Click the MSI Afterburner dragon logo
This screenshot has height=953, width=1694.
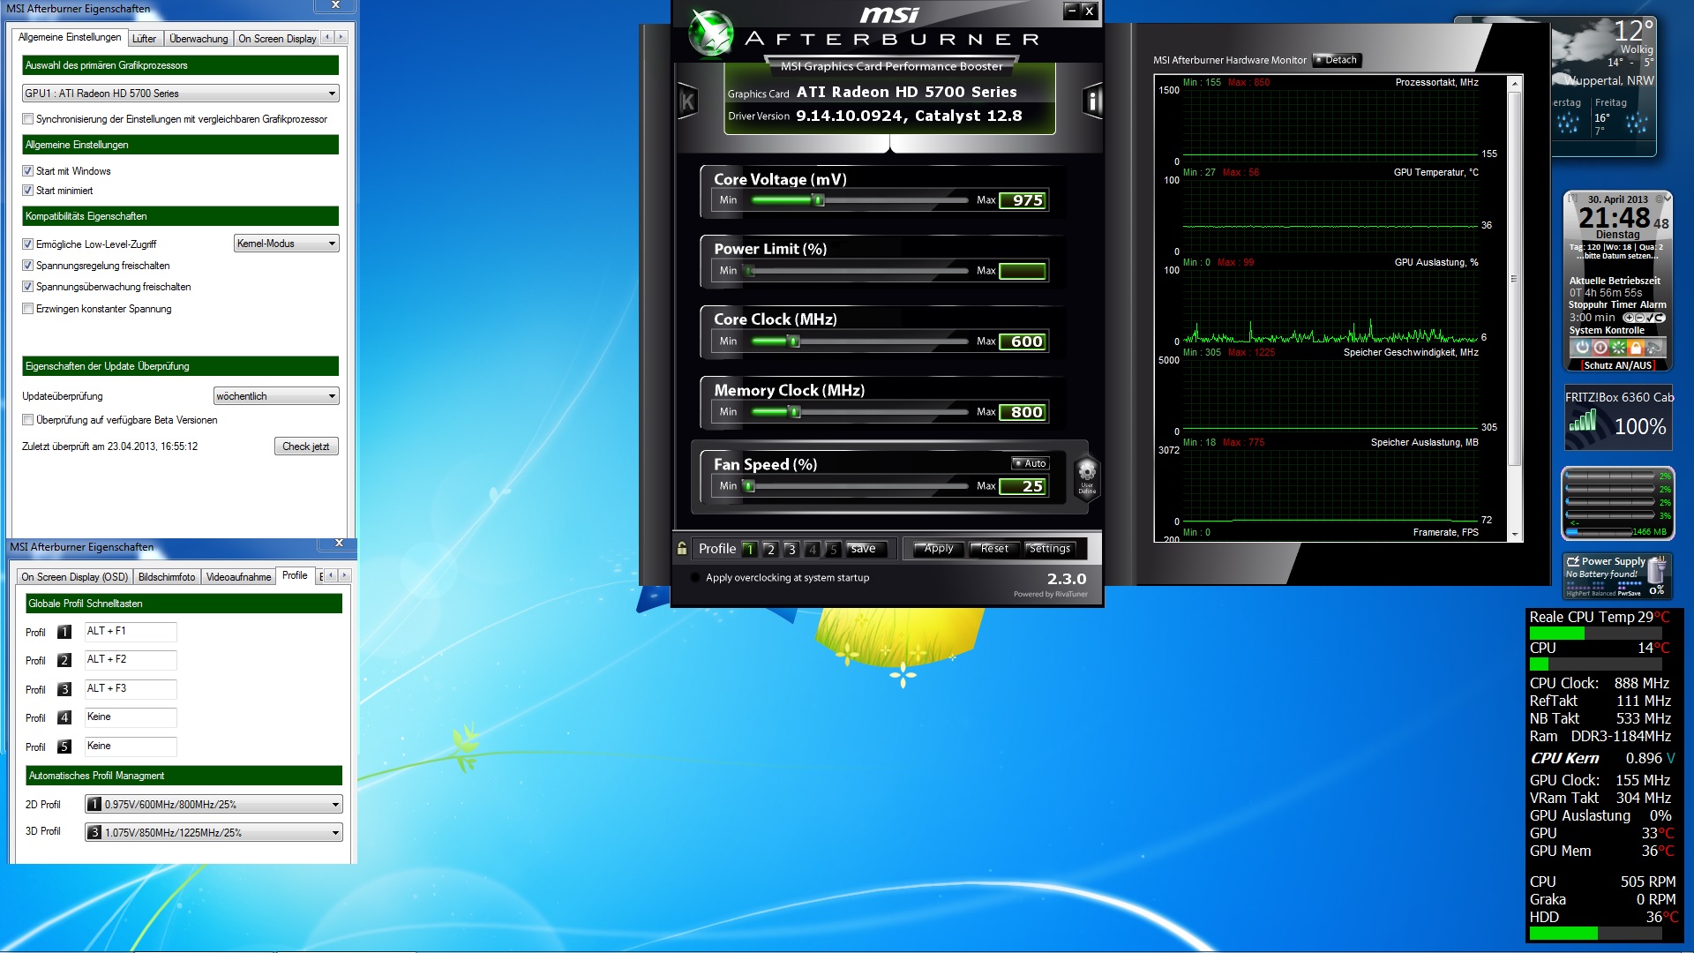click(711, 34)
